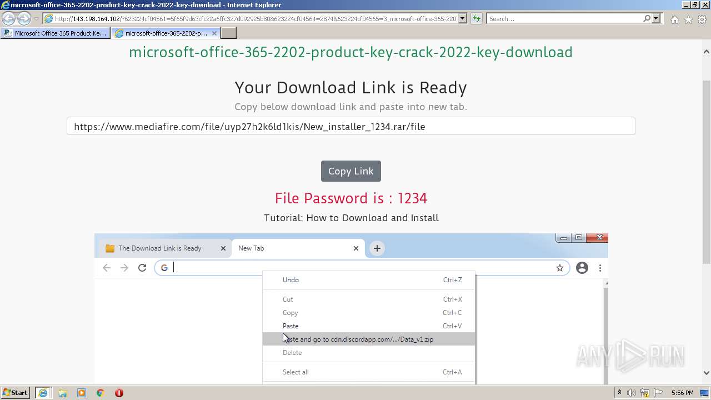This screenshot has height=400, width=711.
Task: Open the address bar autocomplete dropdown arrow
Action: [x=462, y=18]
